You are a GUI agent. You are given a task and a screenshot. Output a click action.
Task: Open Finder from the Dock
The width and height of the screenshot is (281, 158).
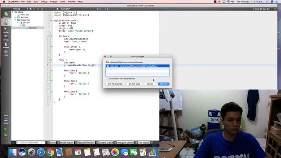click(x=13, y=152)
